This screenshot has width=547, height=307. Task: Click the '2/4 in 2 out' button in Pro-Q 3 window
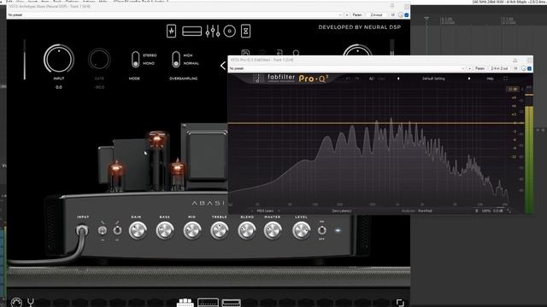click(x=499, y=68)
